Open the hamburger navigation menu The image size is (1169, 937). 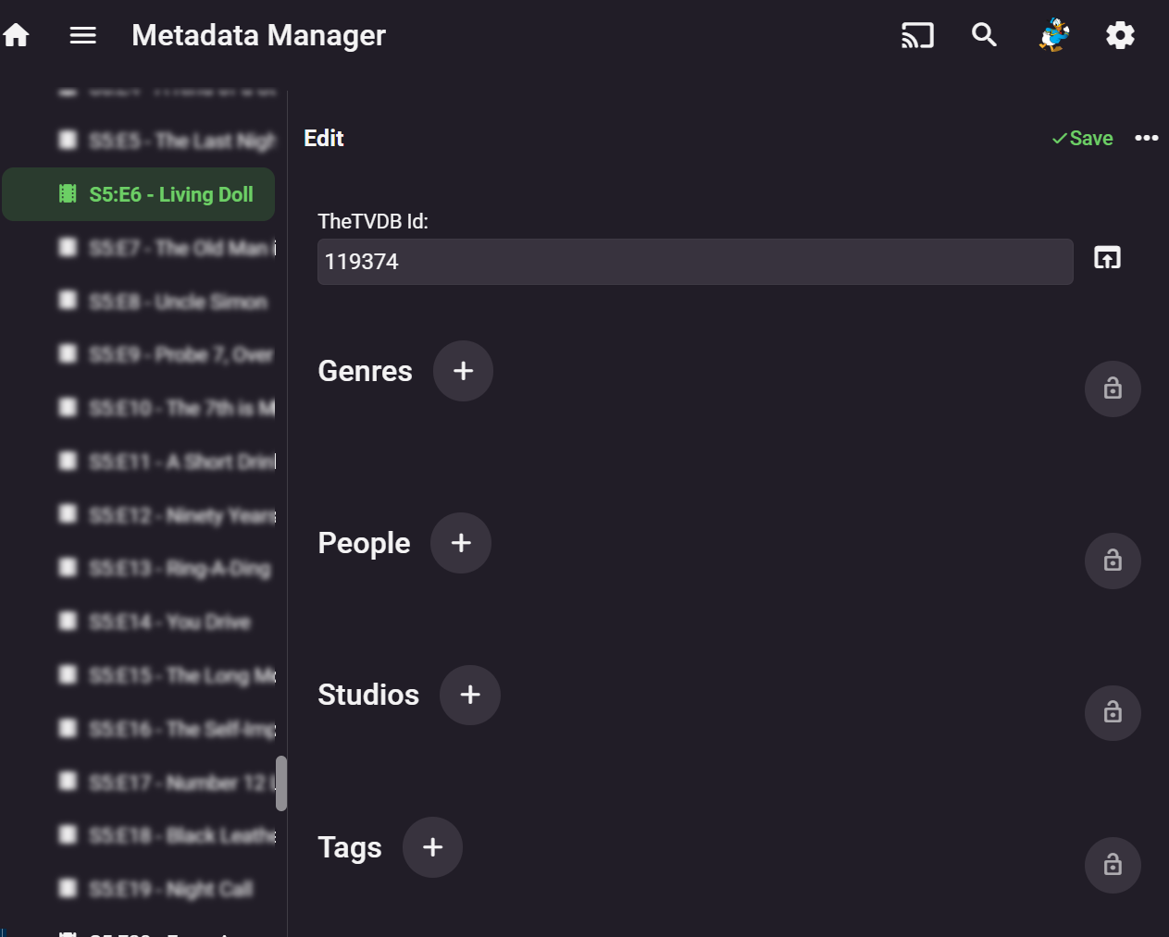(x=83, y=35)
